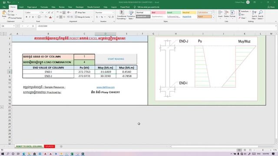278x156 pixels.
Task: Switch to the Insert ribbon tab
Action: pos(21,7)
